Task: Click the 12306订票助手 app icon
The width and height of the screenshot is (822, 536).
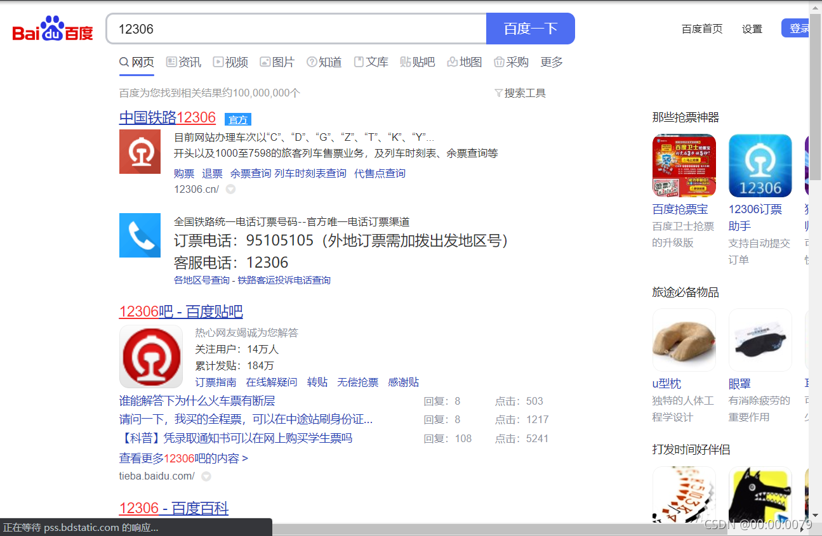Action: click(760, 166)
